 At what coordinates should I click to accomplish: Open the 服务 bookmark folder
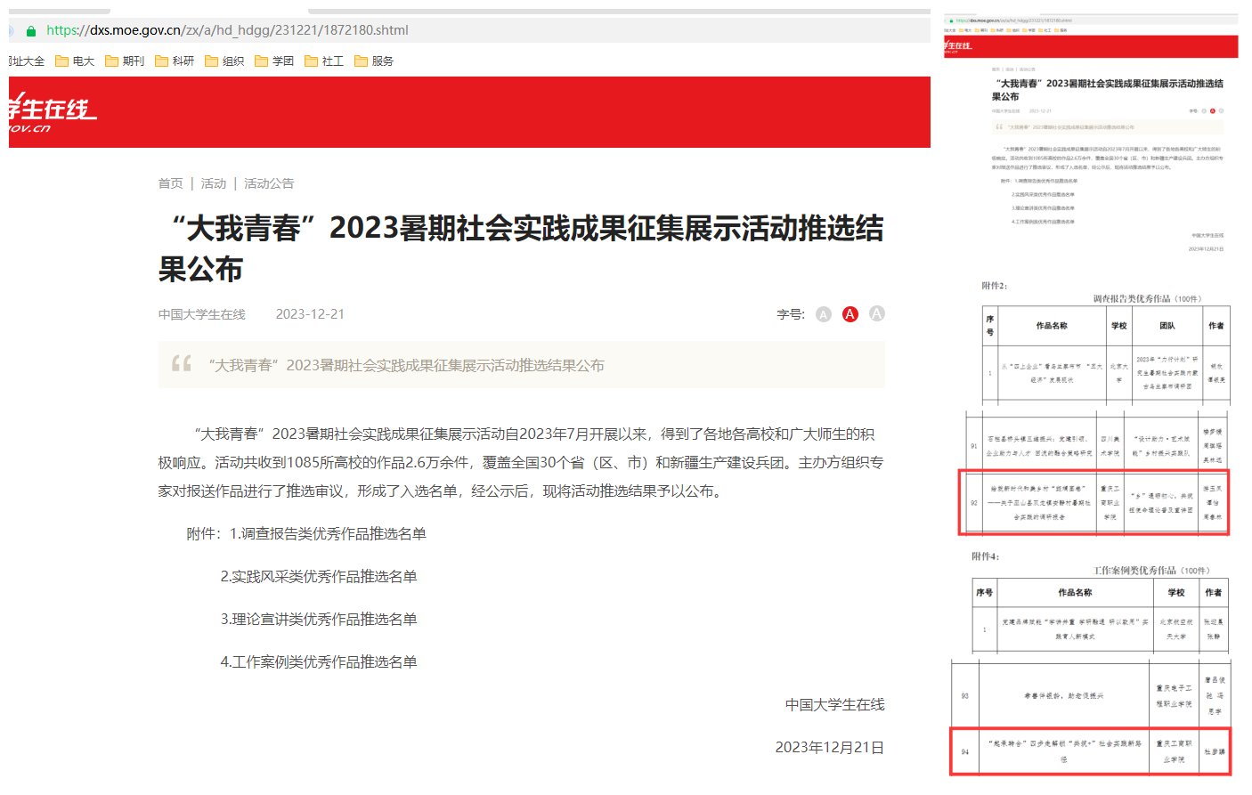[x=374, y=61]
